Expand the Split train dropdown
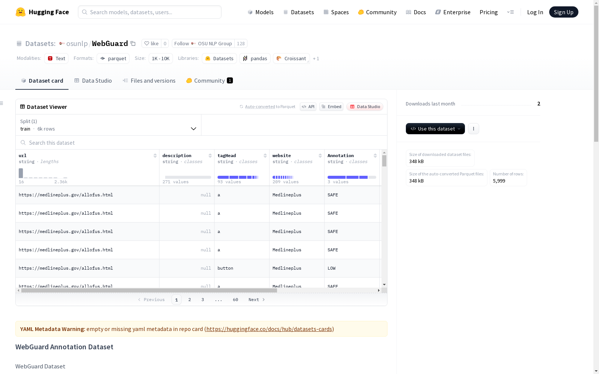 click(x=109, y=125)
